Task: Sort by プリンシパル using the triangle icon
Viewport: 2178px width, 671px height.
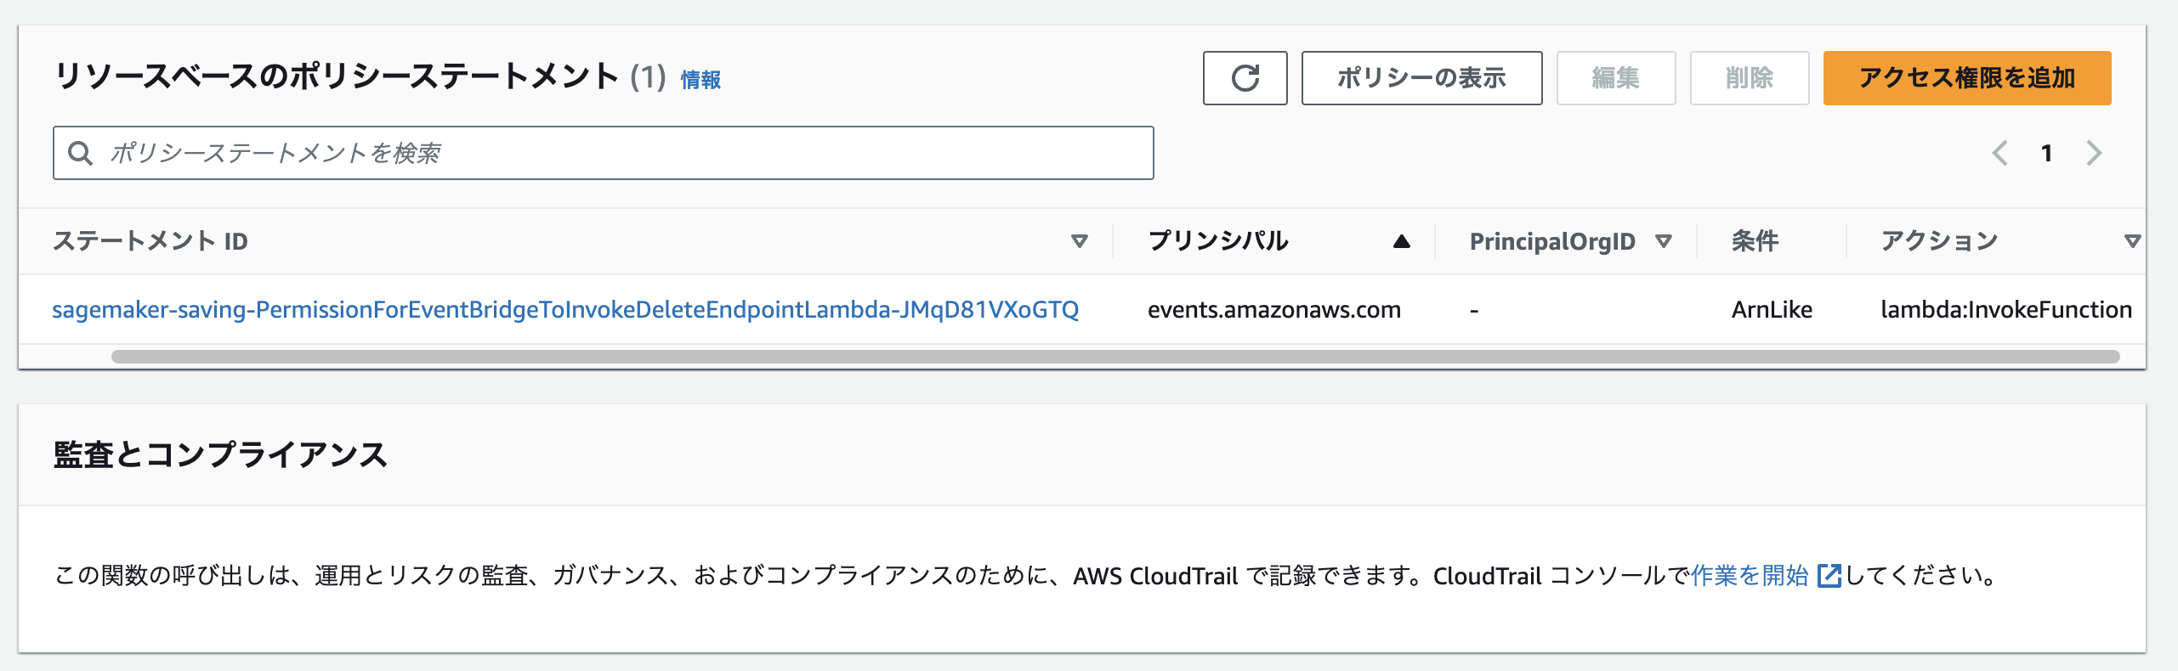Action: pyautogui.click(x=1403, y=241)
